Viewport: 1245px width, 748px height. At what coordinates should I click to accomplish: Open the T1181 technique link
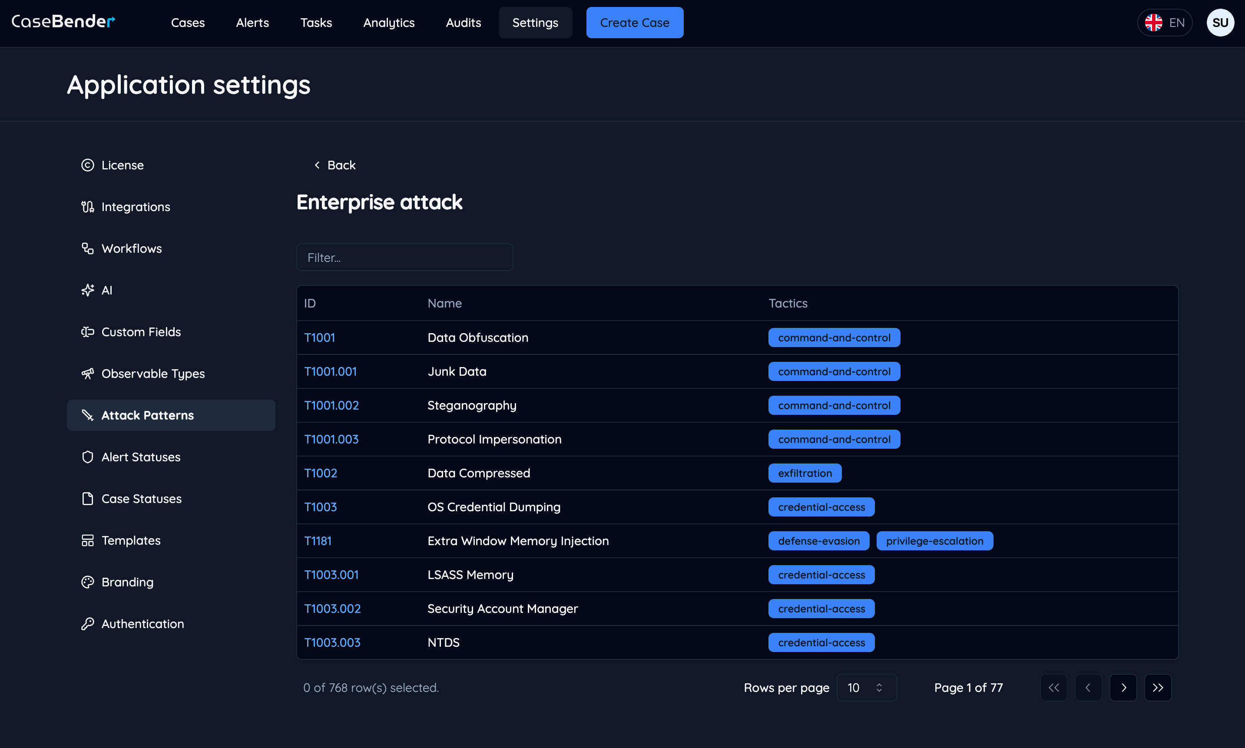coord(318,541)
